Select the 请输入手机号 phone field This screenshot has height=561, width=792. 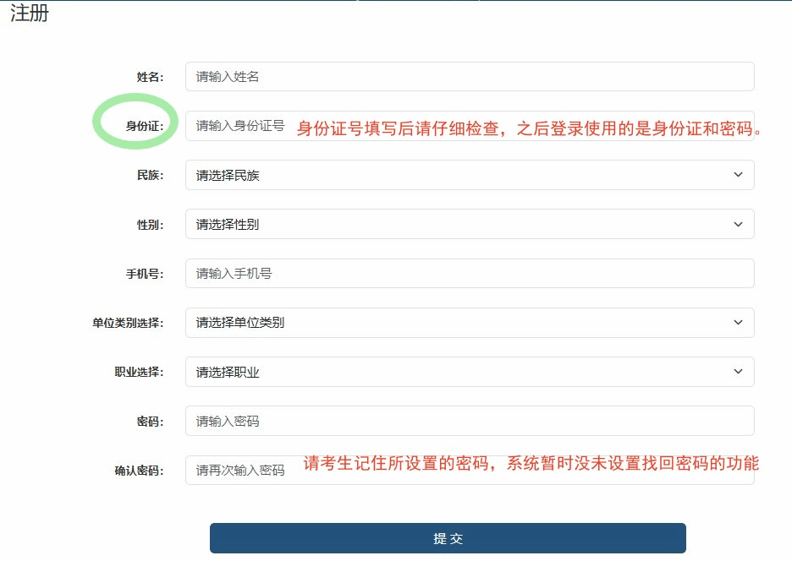tap(469, 274)
